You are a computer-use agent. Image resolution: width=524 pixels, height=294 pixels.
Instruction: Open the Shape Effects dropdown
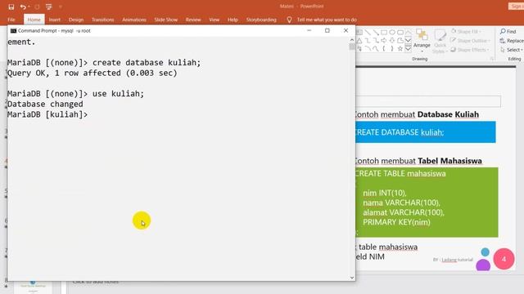[x=470, y=50]
